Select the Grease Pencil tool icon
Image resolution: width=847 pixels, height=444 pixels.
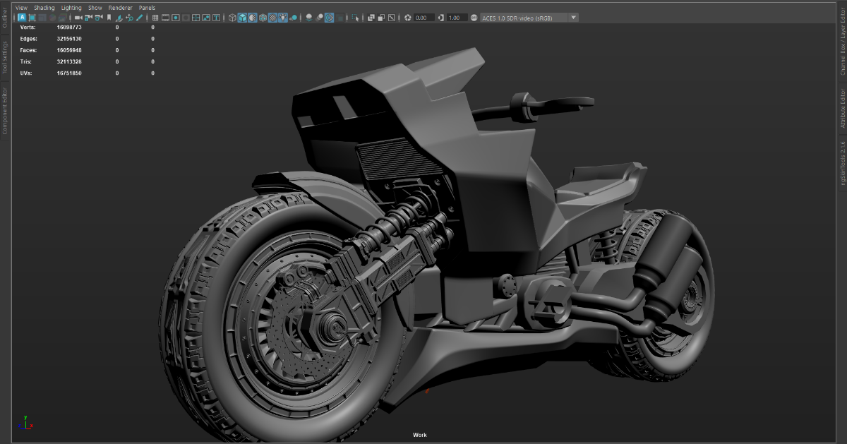[139, 18]
